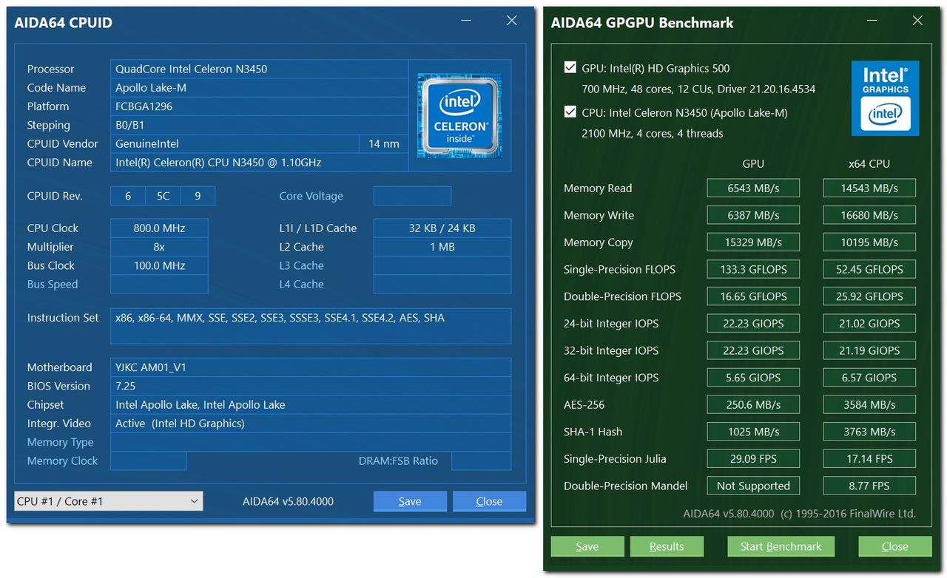Minimize the GPGPU Benchmark window

click(x=873, y=21)
